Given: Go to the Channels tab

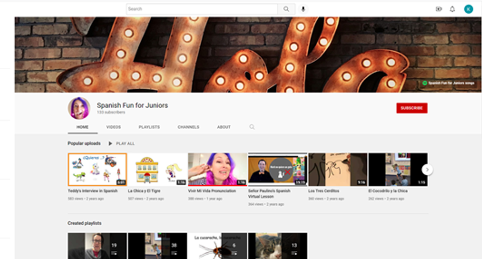Looking at the screenshot, I should pyautogui.click(x=188, y=127).
